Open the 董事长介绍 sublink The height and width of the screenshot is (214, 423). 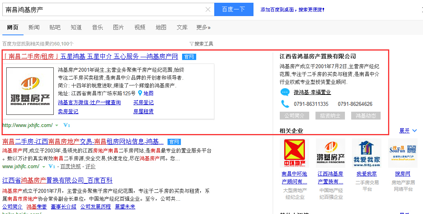64,207
